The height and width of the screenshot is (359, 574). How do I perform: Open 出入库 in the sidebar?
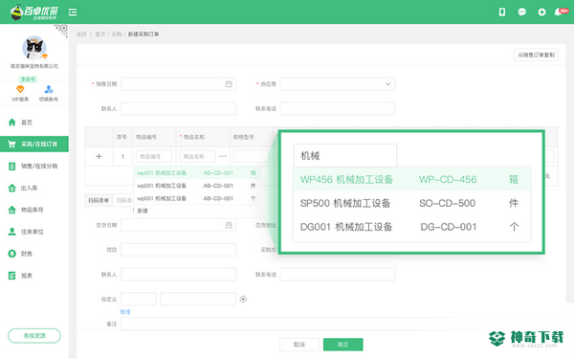(34, 188)
